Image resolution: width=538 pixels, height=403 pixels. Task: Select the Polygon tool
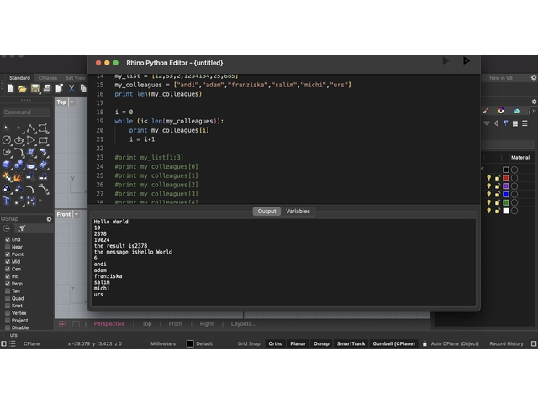(7, 152)
